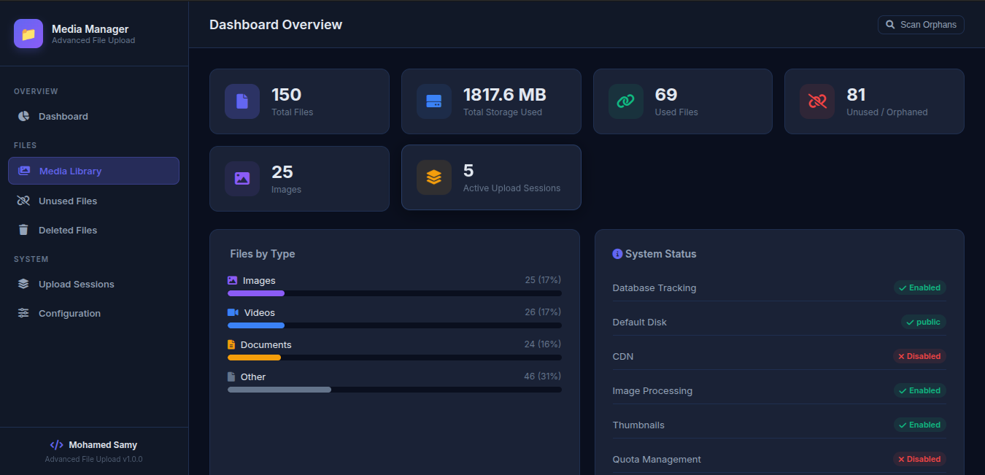
Task: Click the Scan Orphans button
Action: pyautogui.click(x=921, y=25)
